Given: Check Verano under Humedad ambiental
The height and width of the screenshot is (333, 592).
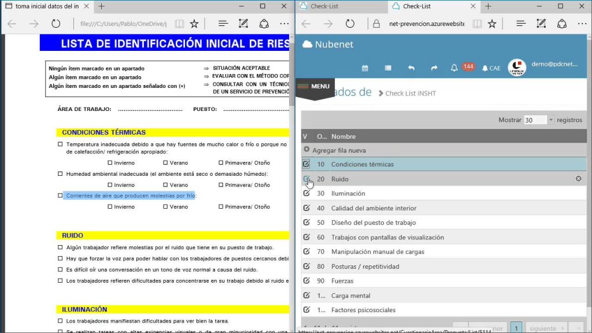Looking at the screenshot, I should click(165, 185).
